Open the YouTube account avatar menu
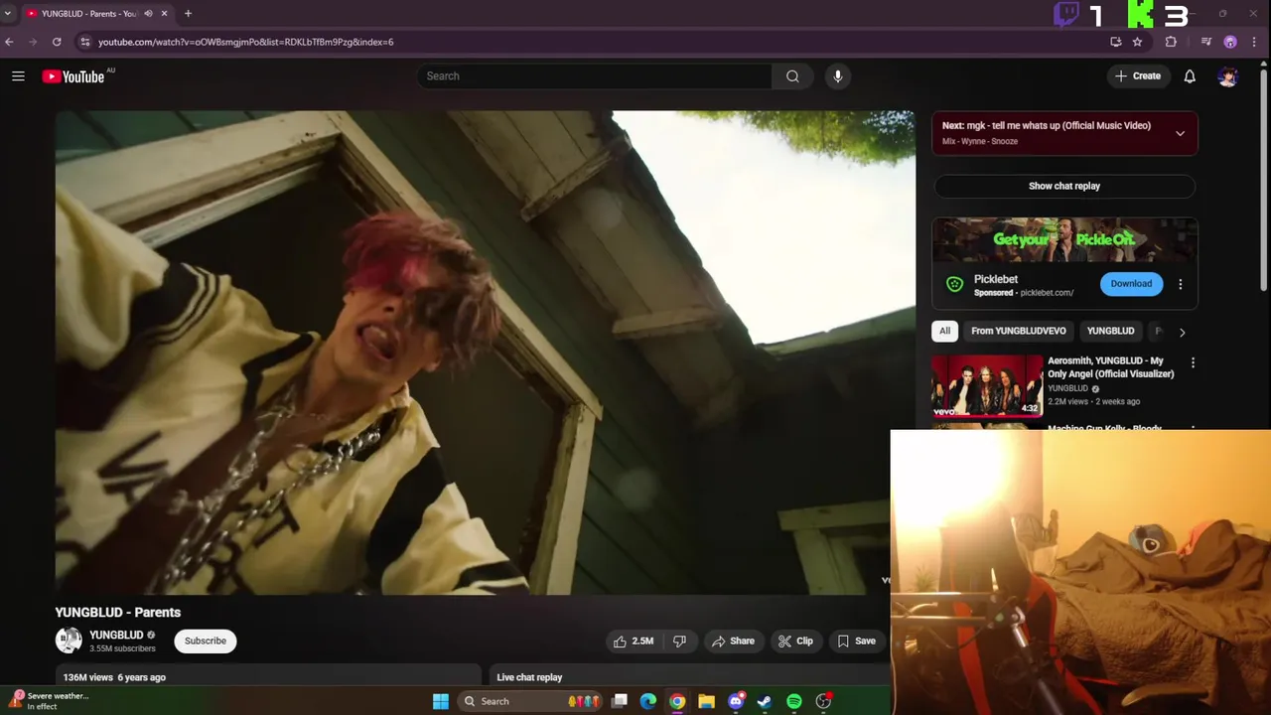This screenshot has width=1271, height=715. [x=1228, y=76]
